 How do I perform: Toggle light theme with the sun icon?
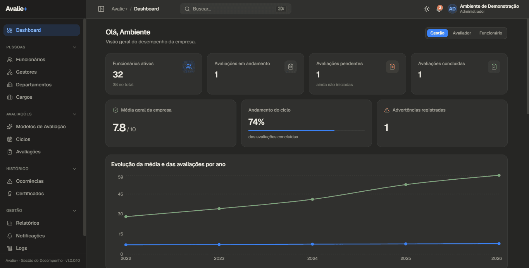click(427, 9)
